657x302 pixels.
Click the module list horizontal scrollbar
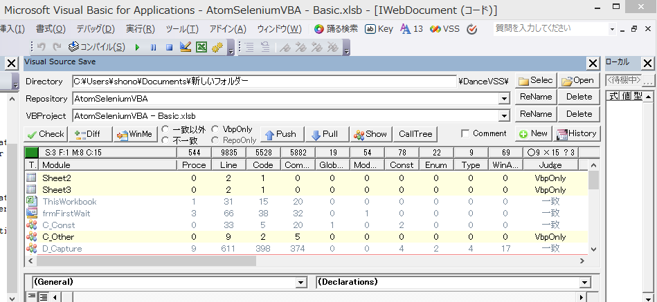(146, 261)
